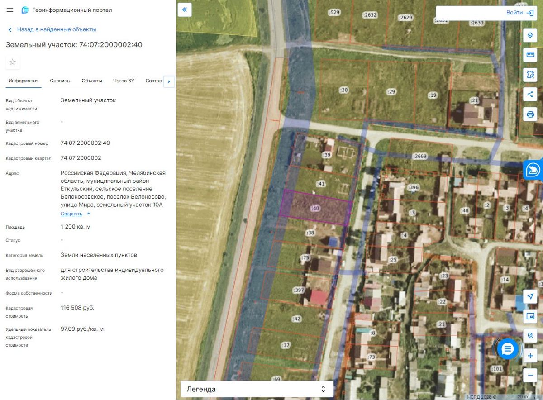Open the blue map assistant side widget

tap(533, 170)
